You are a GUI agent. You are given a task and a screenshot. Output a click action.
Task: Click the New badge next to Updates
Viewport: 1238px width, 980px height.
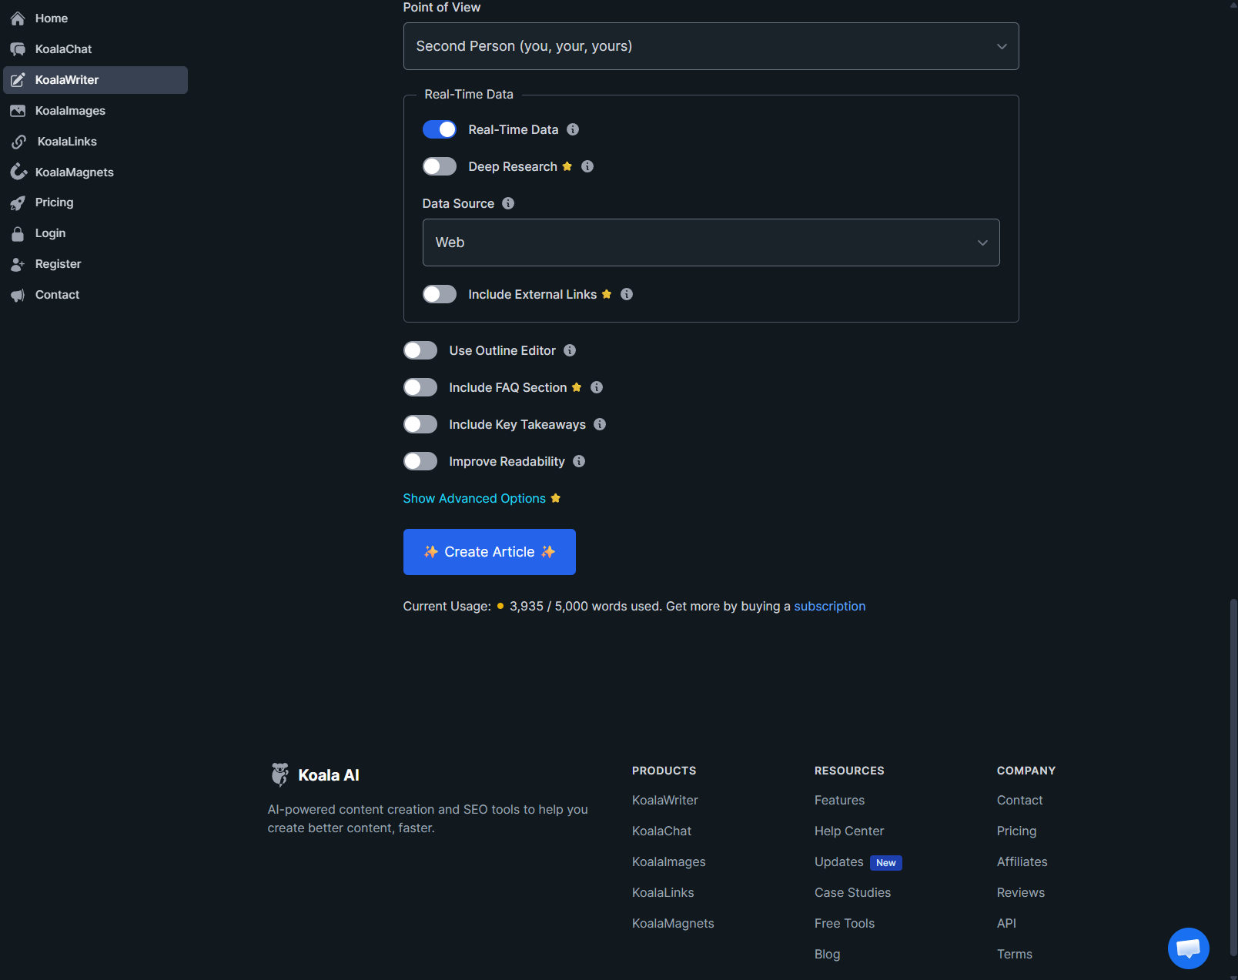(886, 862)
